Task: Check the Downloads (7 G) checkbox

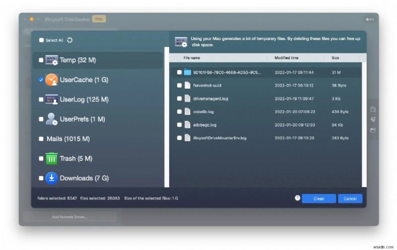Action: tap(41, 178)
